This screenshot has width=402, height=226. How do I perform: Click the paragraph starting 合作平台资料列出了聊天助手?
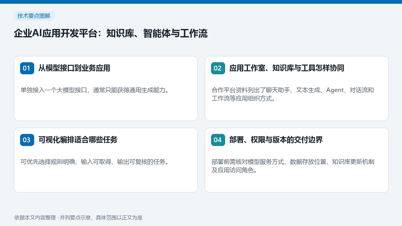tap(293, 94)
